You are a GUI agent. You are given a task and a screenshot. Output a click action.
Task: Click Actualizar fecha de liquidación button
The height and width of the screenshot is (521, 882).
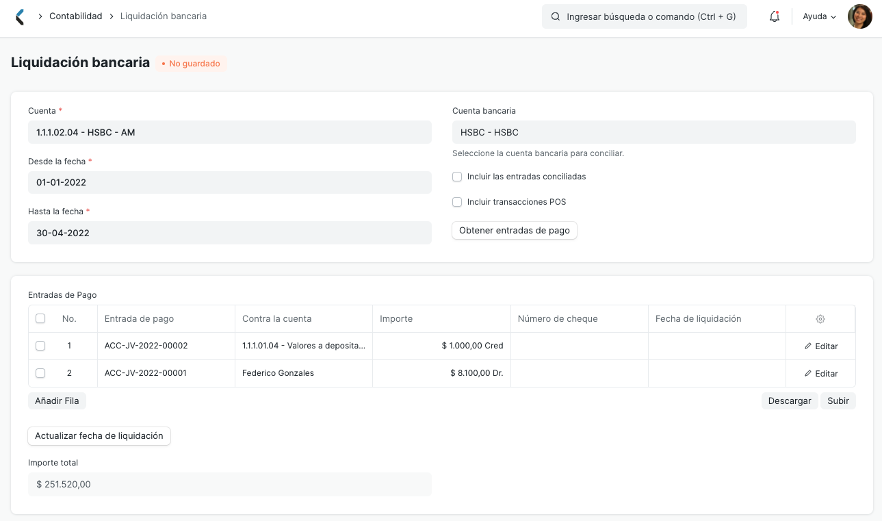(99, 436)
